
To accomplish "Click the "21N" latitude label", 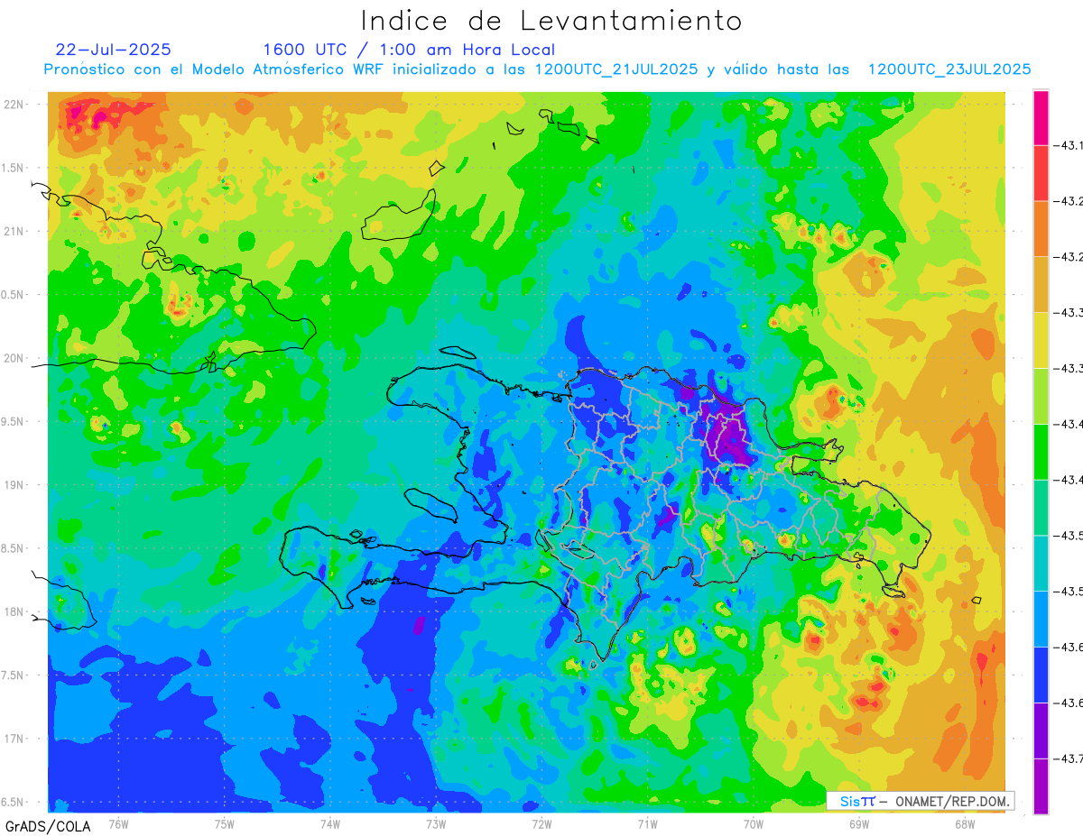I will click(14, 231).
